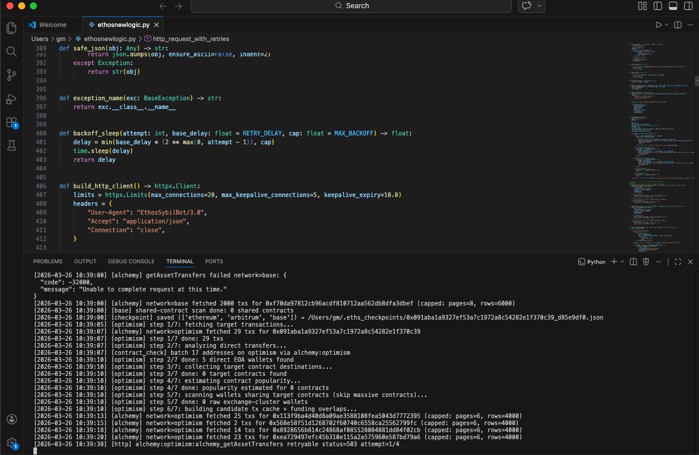The width and height of the screenshot is (699, 455).
Task: Click the def backoff_sleep function name
Action: point(96,133)
